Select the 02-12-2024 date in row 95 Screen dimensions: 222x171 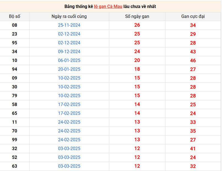pos(69,43)
